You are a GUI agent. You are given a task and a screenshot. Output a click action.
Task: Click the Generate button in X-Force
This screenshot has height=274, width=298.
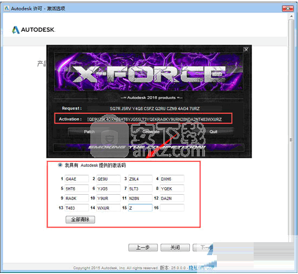click(151, 132)
